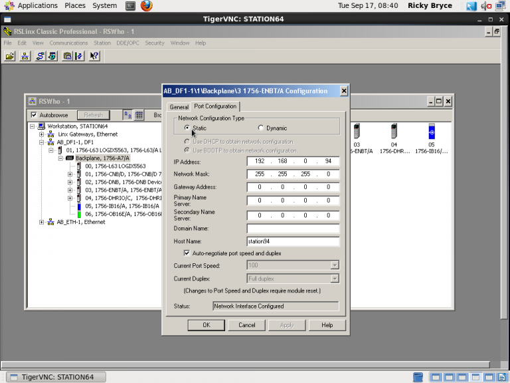Screen dimensions: 510x383
Task: Click the Help button in the dialog
Action: (x=327, y=325)
